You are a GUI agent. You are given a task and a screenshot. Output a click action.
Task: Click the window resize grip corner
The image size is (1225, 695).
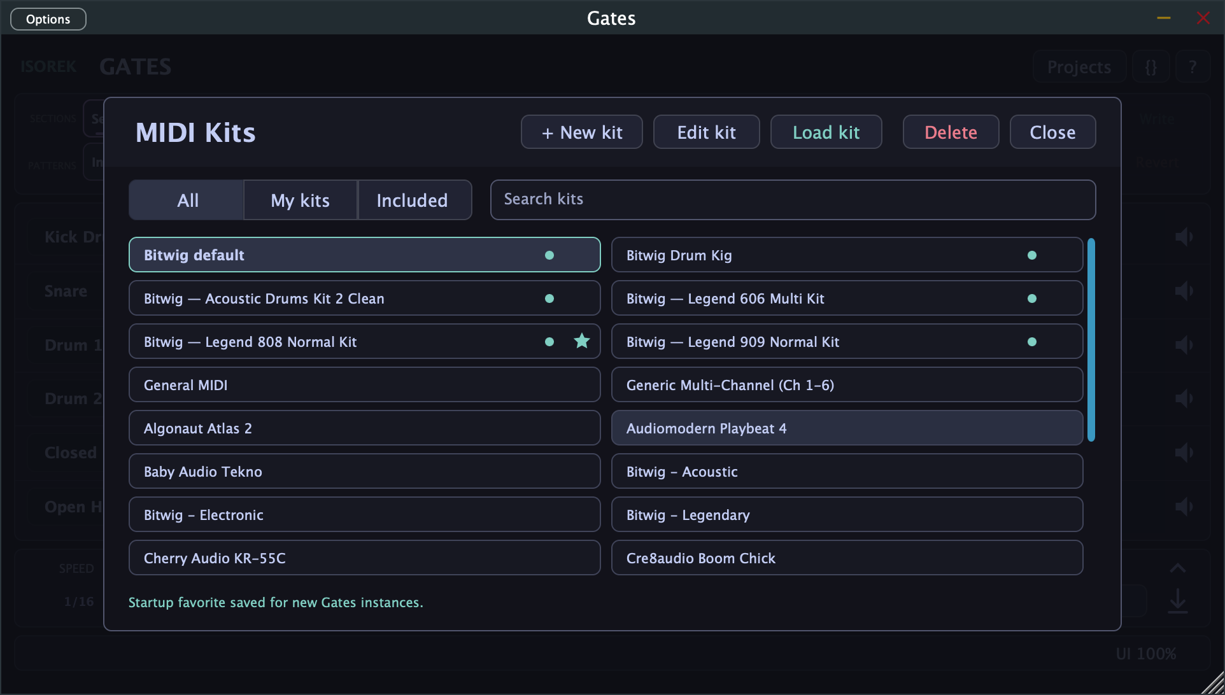[1212, 682]
